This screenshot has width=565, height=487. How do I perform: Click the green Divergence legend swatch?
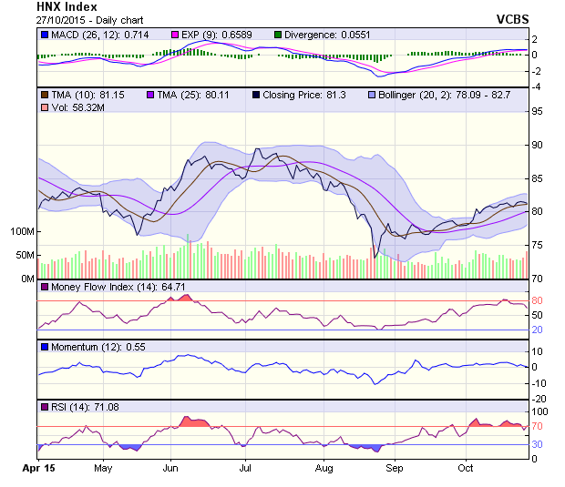click(x=279, y=35)
